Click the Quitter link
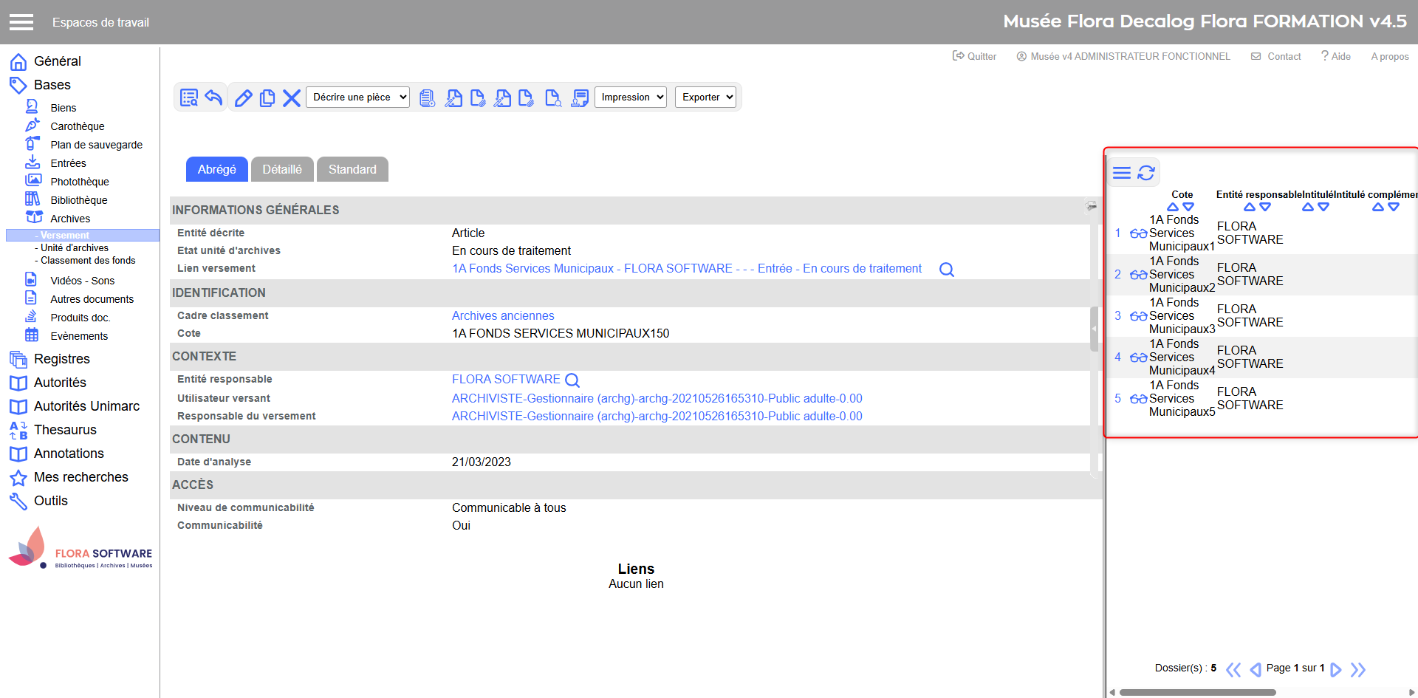This screenshot has height=698, width=1418. pos(975,56)
